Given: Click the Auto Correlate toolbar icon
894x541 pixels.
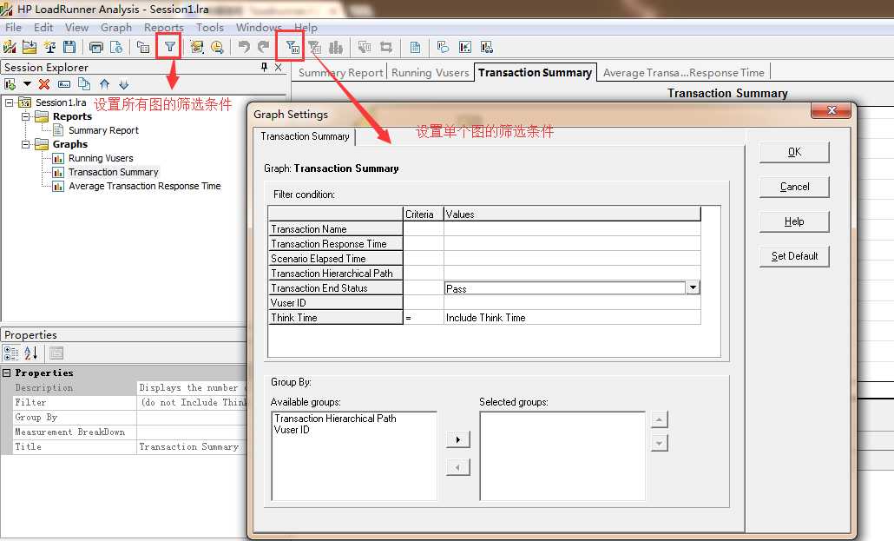Looking at the screenshot, I should [386, 48].
